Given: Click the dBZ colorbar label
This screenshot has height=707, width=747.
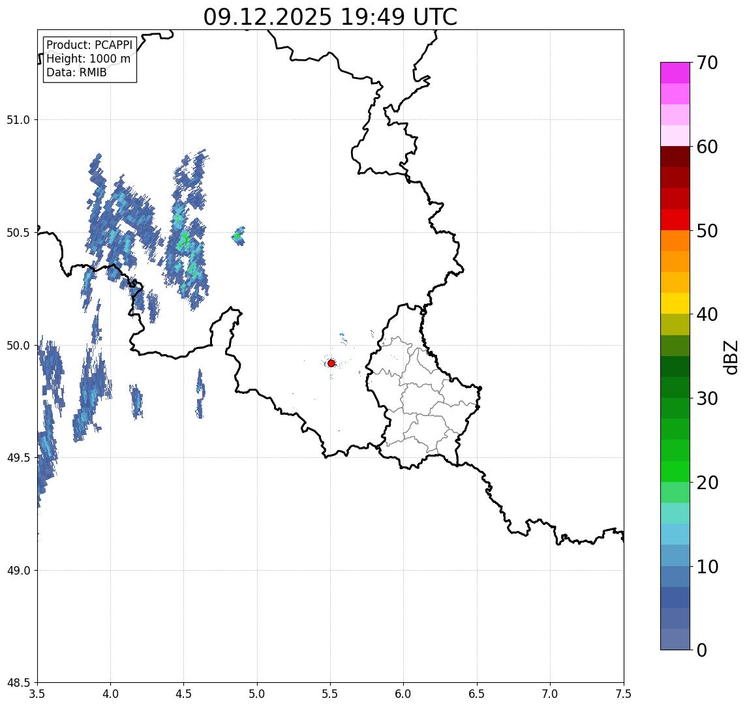Looking at the screenshot, I should (730, 357).
